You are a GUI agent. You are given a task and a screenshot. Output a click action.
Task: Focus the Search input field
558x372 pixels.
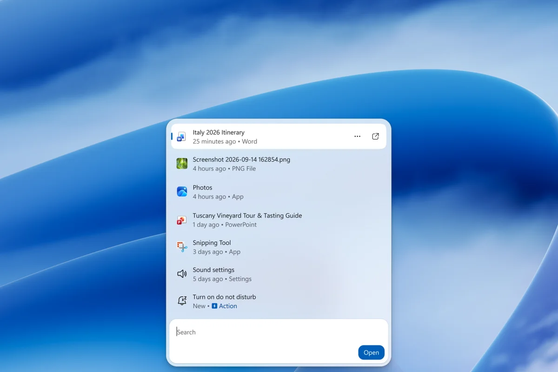(278, 332)
